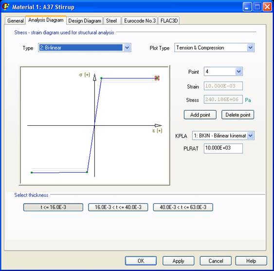Click the Add point button
The height and width of the screenshot is (271, 274).
tap(200, 115)
